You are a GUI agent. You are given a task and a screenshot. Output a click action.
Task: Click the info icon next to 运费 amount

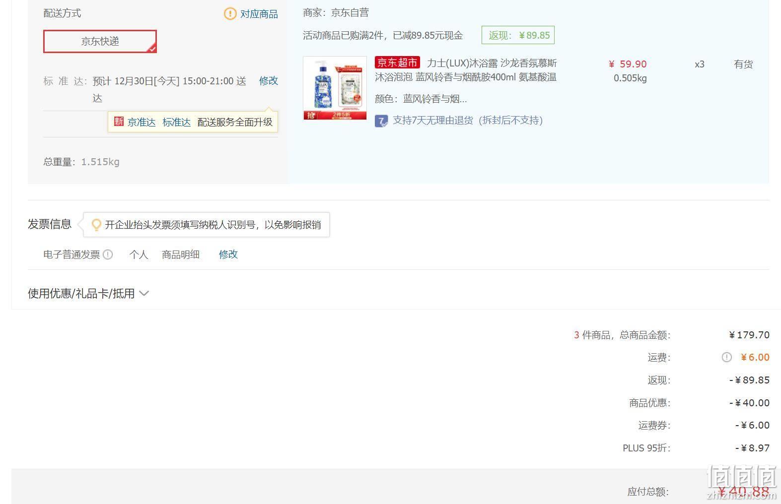coord(726,357)
